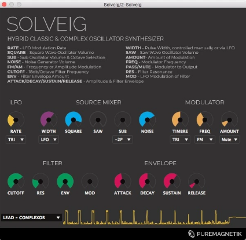Image resolution: width=246 pixels, height=240 pixels.
Task: Click the blue SQUARE oscillator knob
Action: pos(74,120)
